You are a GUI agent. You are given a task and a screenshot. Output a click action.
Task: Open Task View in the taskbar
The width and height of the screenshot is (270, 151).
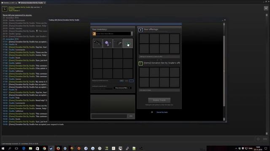[16, 148]
